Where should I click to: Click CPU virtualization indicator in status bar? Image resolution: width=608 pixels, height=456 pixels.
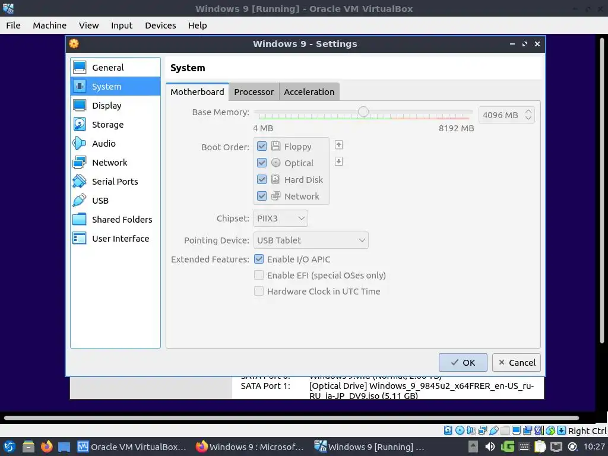pyautogui.click(x=539, y=430)
